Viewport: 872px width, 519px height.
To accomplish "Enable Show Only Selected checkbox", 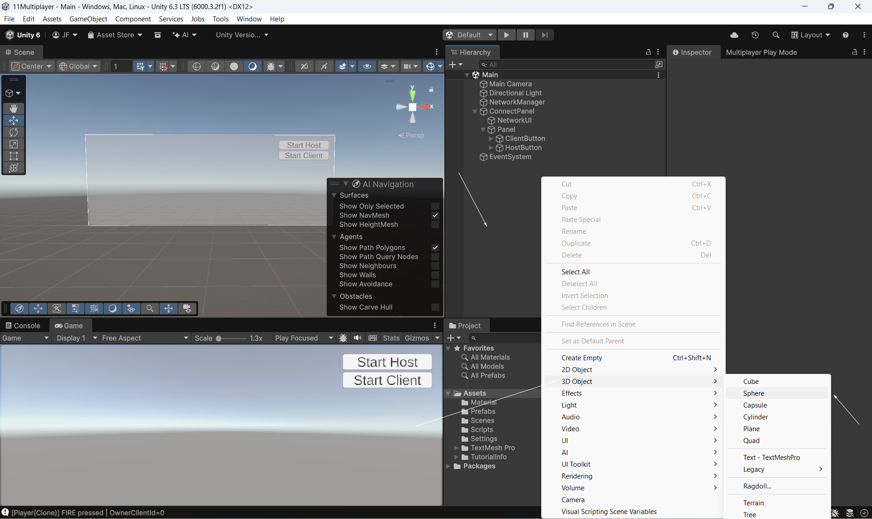I will 435,206.
